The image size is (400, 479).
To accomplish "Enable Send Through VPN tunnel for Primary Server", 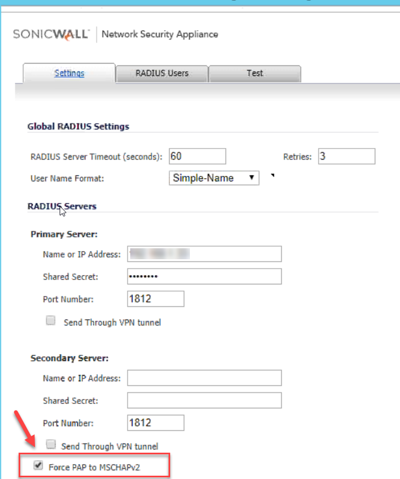I will coord(50,320).
